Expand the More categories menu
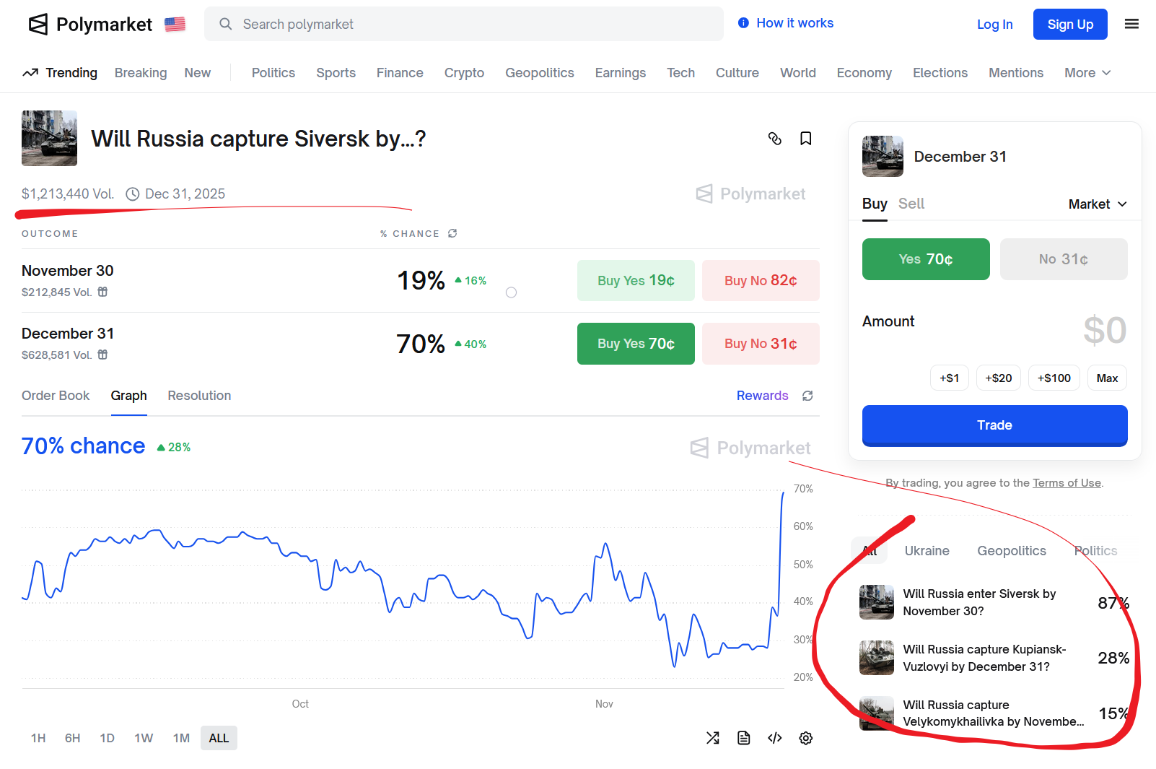The width and height of the screenshot is (1156, 769). pos(1087,73)
